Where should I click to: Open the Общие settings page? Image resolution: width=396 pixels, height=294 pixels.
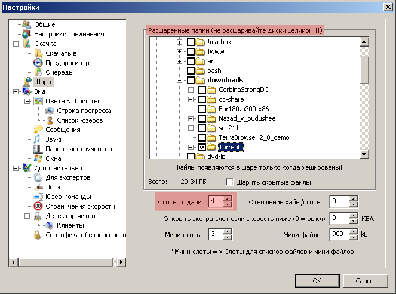pyautogui.click(x=45, y=24)
